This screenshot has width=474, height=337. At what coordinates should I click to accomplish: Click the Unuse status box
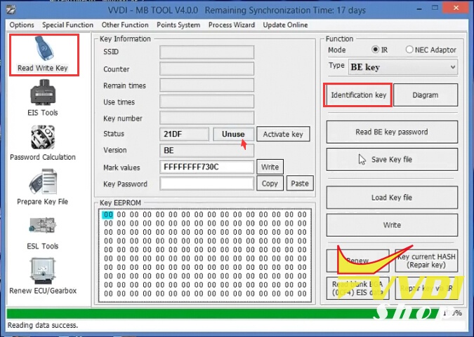tap(233, 134)
